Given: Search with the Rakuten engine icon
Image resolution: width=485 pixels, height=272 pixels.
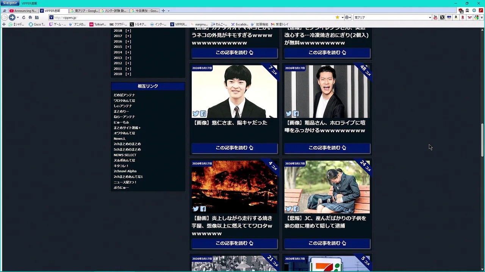Looking at the screenshot, I should click(x=463, y=17).
